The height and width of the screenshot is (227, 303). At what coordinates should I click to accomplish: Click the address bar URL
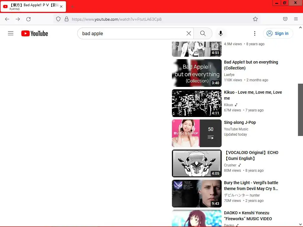pyautogui.click(x=117, y=19)
